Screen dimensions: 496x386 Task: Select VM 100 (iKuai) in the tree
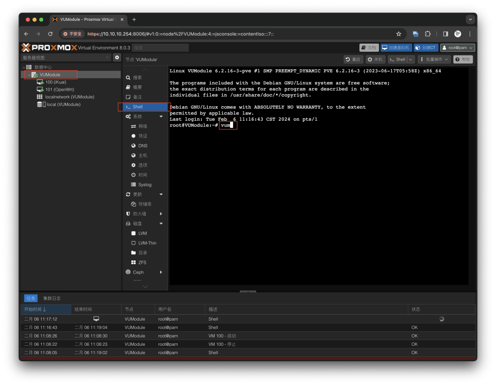55,82
